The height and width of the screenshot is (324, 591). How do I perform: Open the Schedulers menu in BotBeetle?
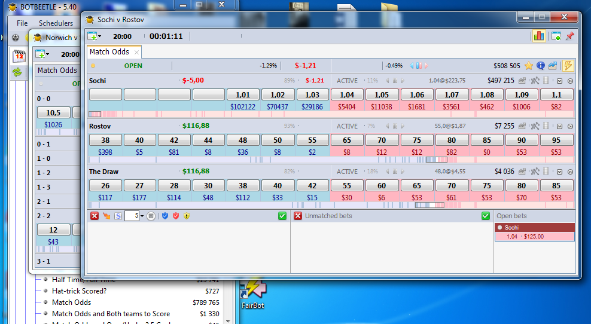pyautogui.click(x=56, y=23)
